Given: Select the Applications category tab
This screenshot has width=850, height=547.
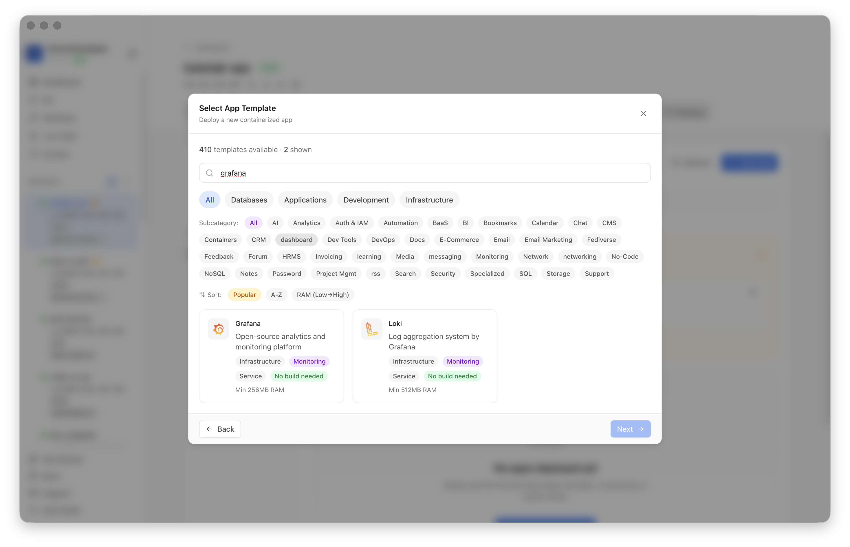Looking at the screenshot, I should [x=305, y=200].
